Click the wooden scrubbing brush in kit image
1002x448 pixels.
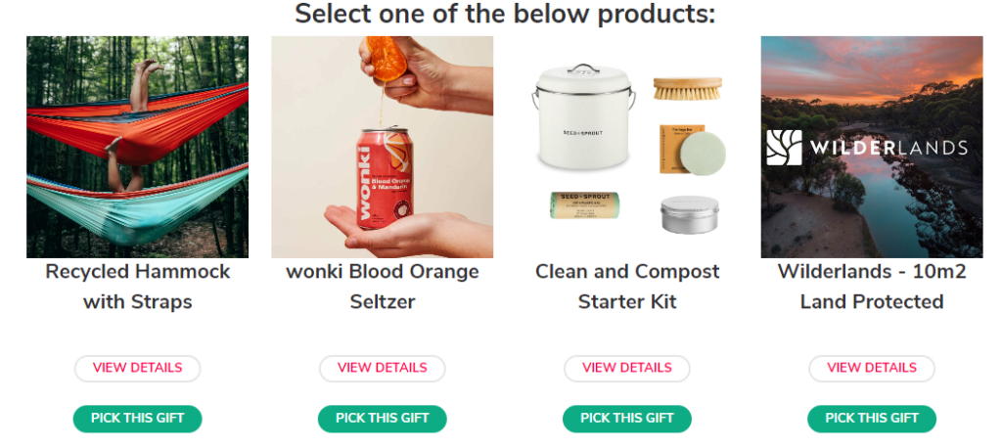[x=687, y=88]
